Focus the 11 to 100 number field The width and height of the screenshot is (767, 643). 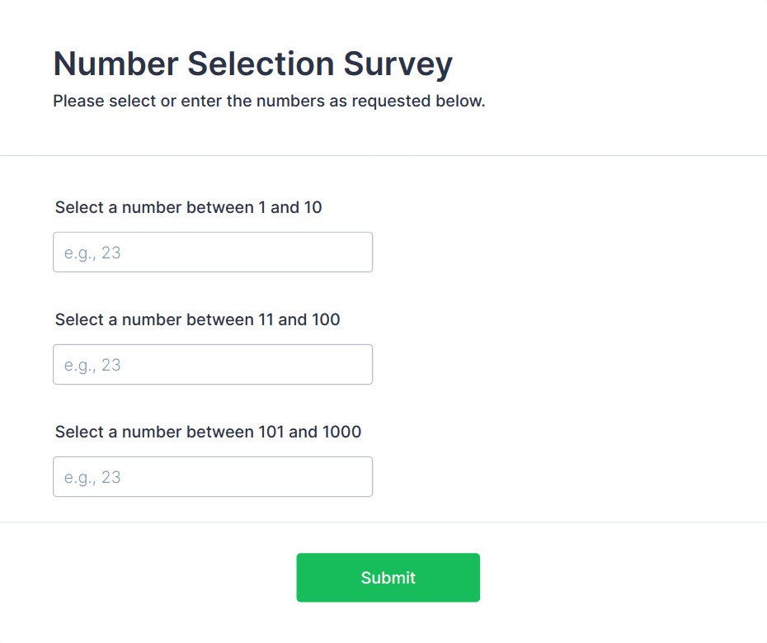point(213,364)
